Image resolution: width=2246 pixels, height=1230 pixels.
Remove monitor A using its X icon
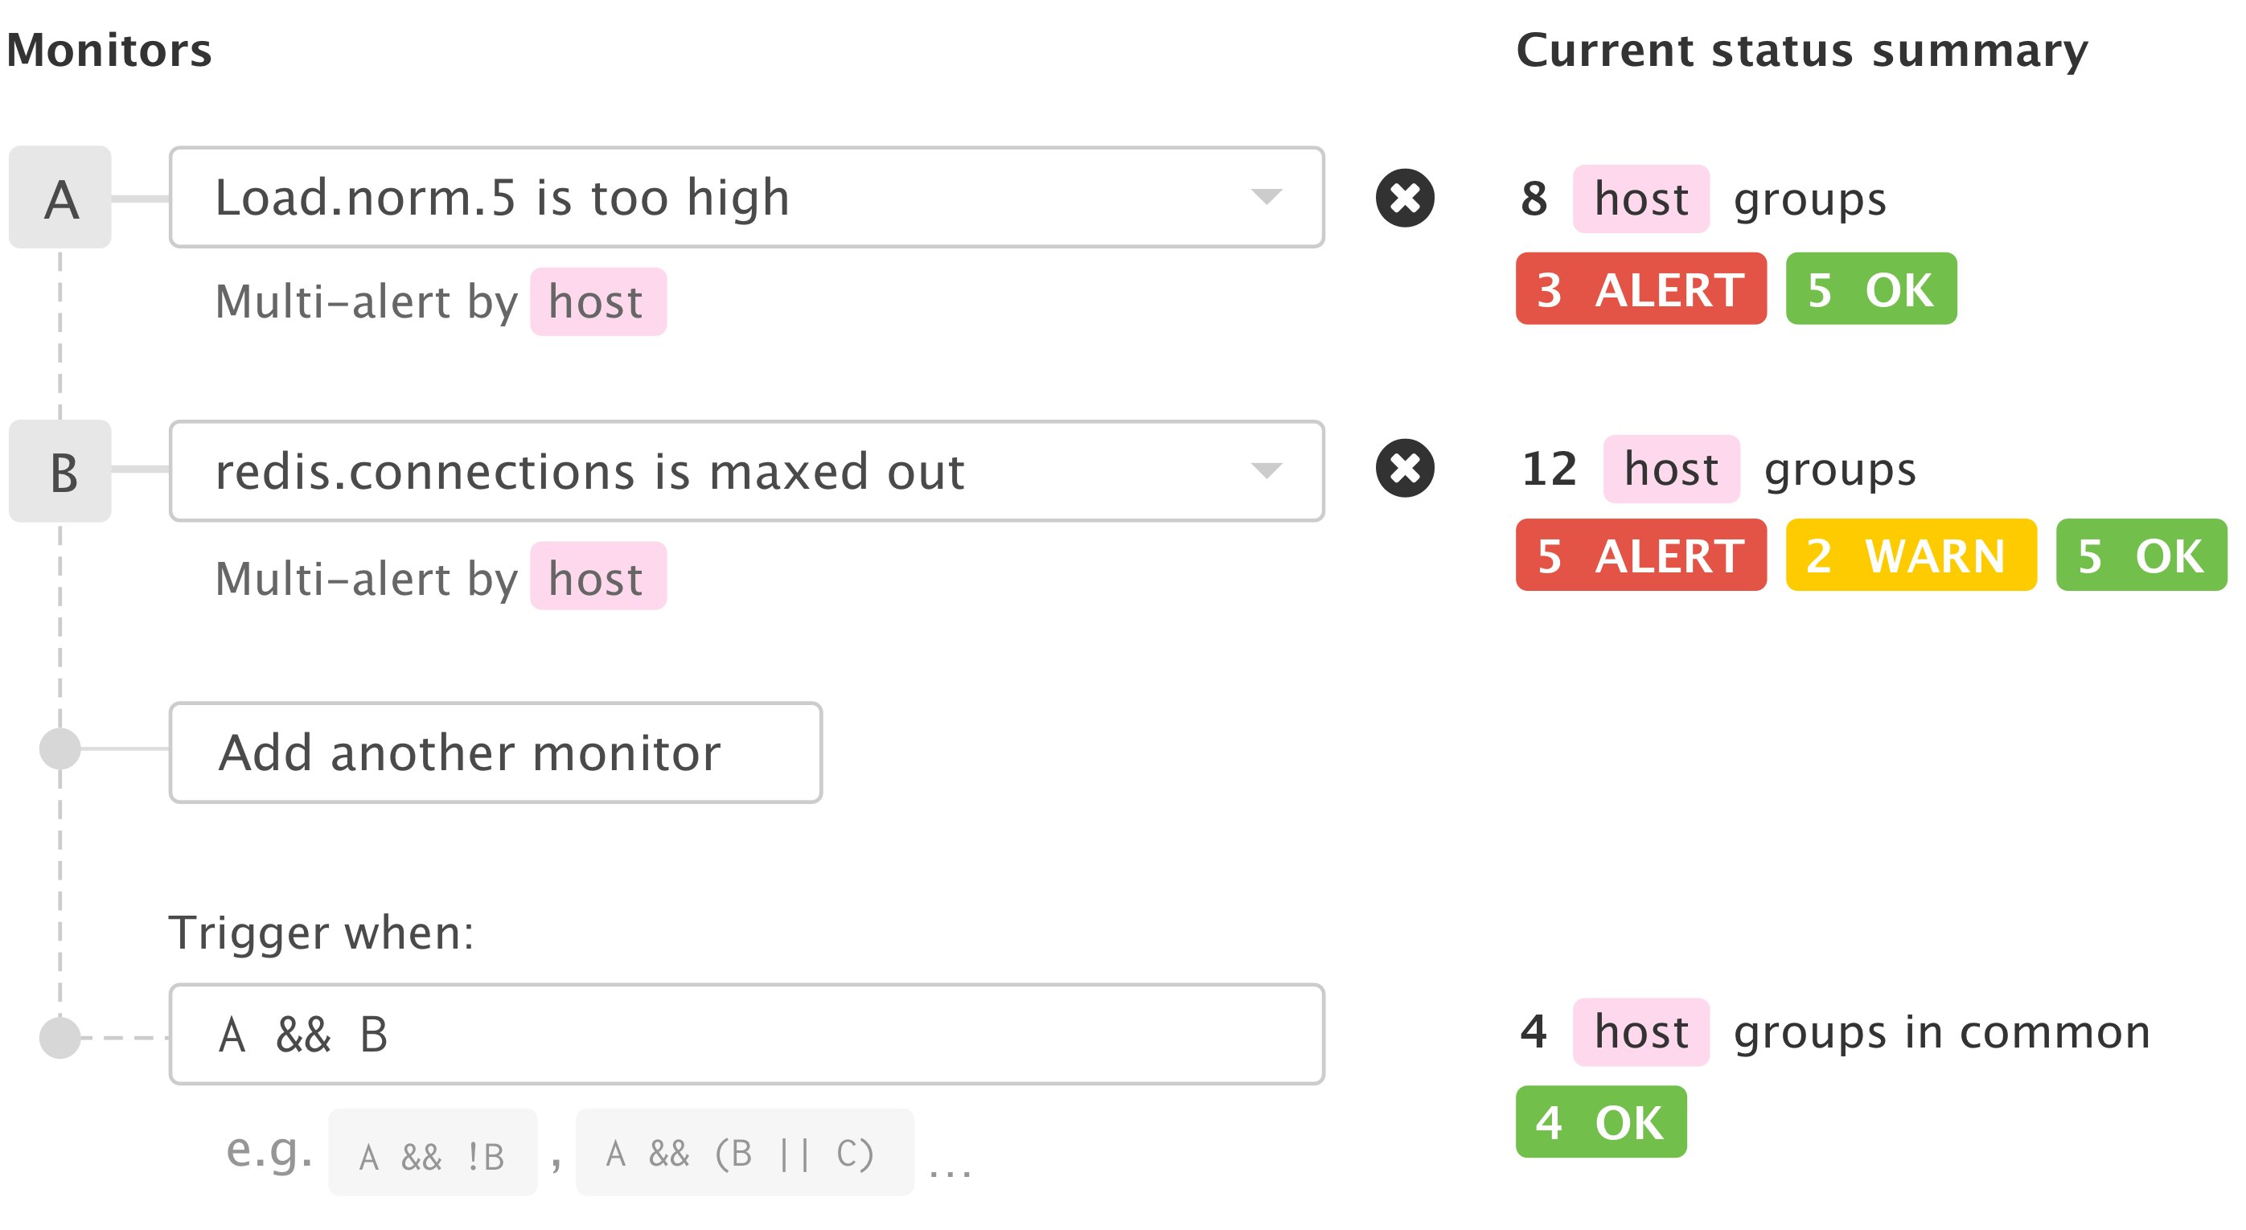(x=1407, y=199)
